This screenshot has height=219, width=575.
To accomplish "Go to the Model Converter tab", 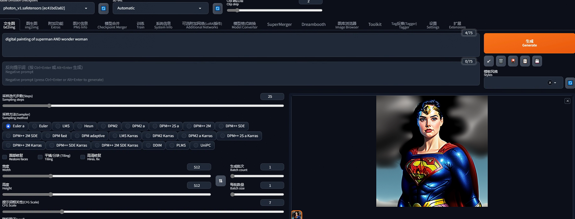I will point(245,25).
